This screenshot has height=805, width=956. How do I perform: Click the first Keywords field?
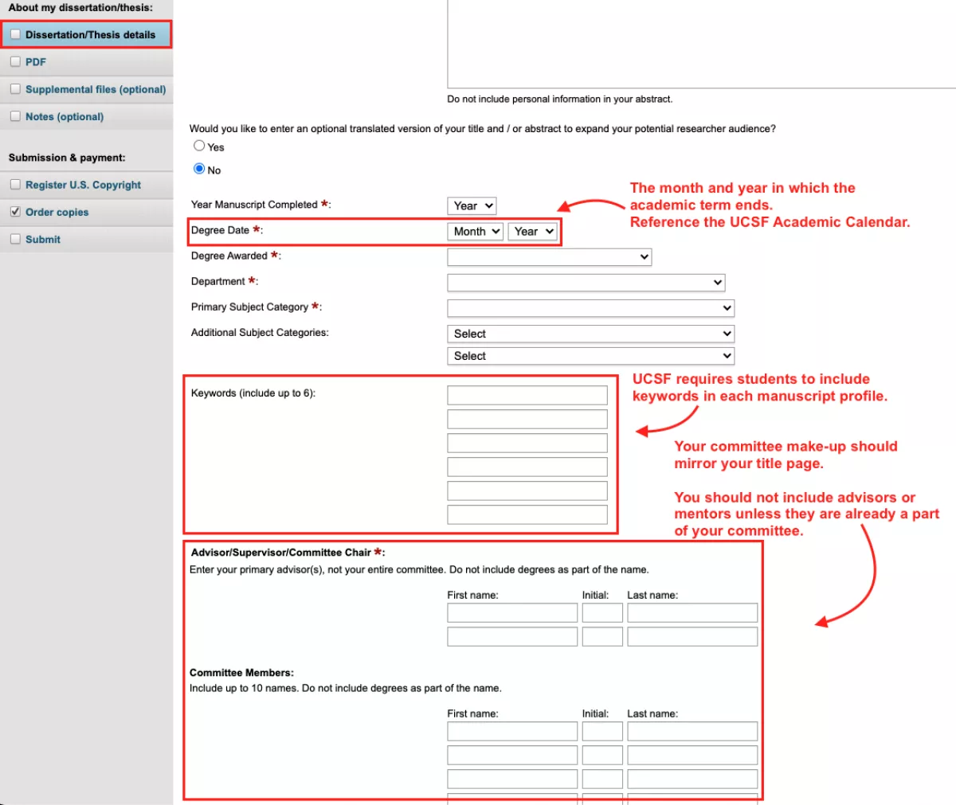pyautogui.click(x=527, y=395)
